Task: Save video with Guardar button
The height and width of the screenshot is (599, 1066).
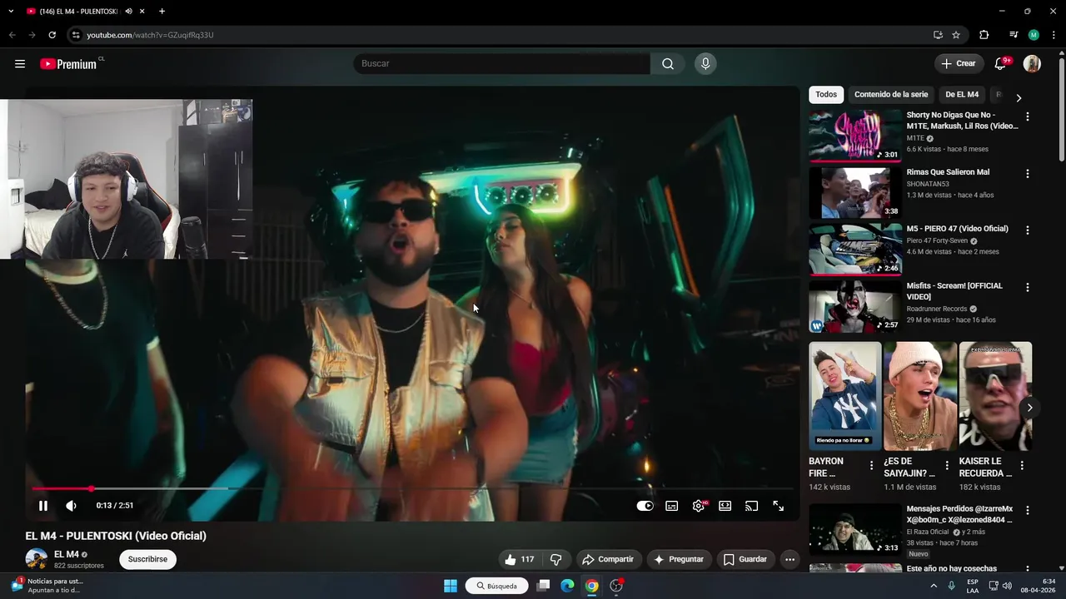Action: coord(745,559)
